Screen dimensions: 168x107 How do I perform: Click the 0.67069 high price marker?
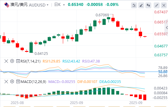102,15
